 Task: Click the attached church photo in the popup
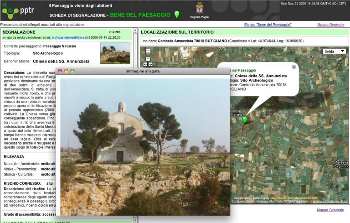click(x=145, y=147)
